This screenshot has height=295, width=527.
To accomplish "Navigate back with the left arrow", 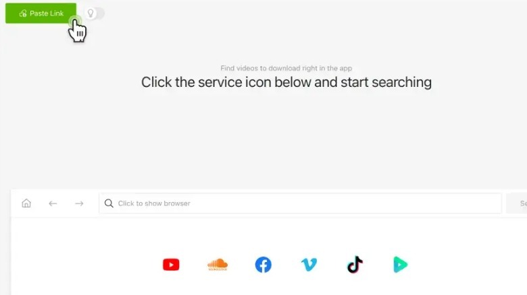I will (x=53, y=203).
